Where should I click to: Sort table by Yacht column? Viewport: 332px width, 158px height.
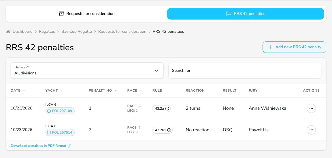coord(54,90)
